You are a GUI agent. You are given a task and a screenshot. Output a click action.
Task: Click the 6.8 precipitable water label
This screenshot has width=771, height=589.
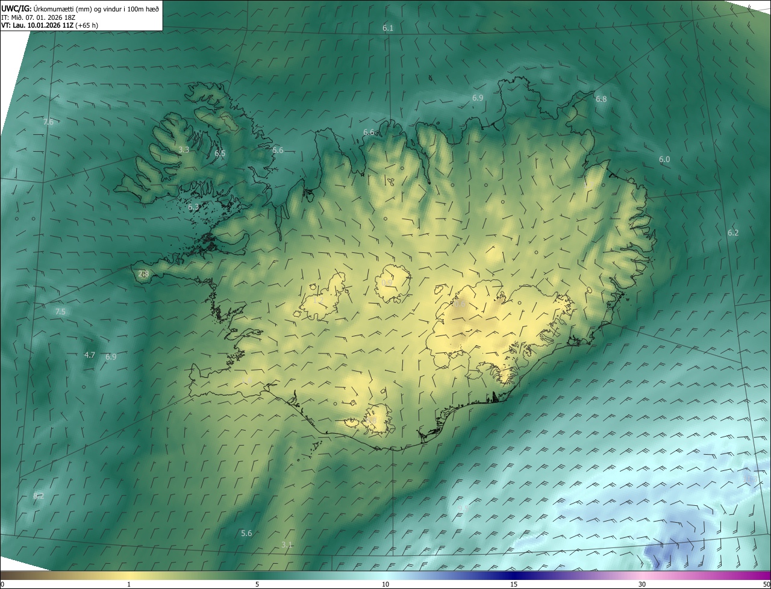[x=601, y=99]
